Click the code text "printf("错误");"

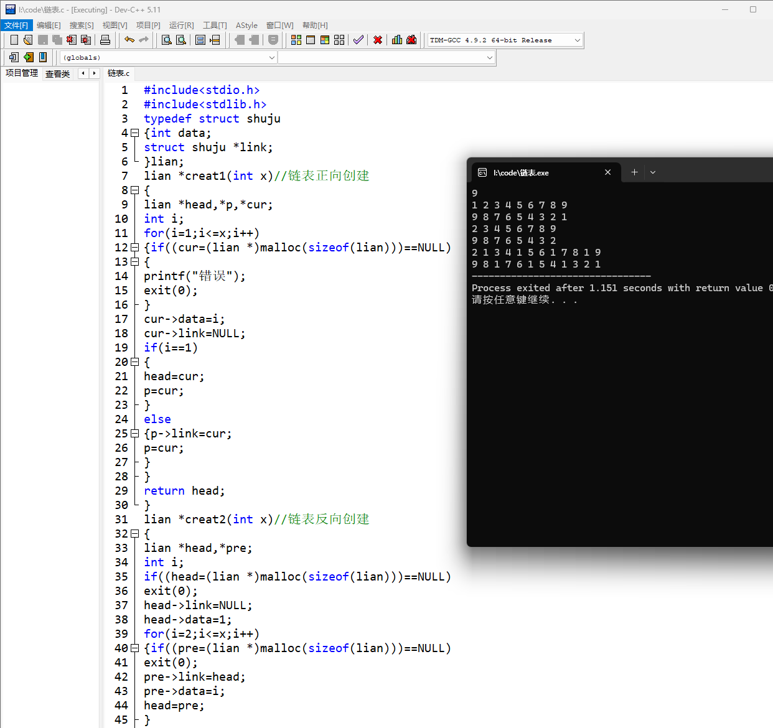coord(195,276)
